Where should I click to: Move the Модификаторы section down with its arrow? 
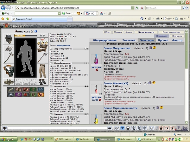[x=87, y=63]
